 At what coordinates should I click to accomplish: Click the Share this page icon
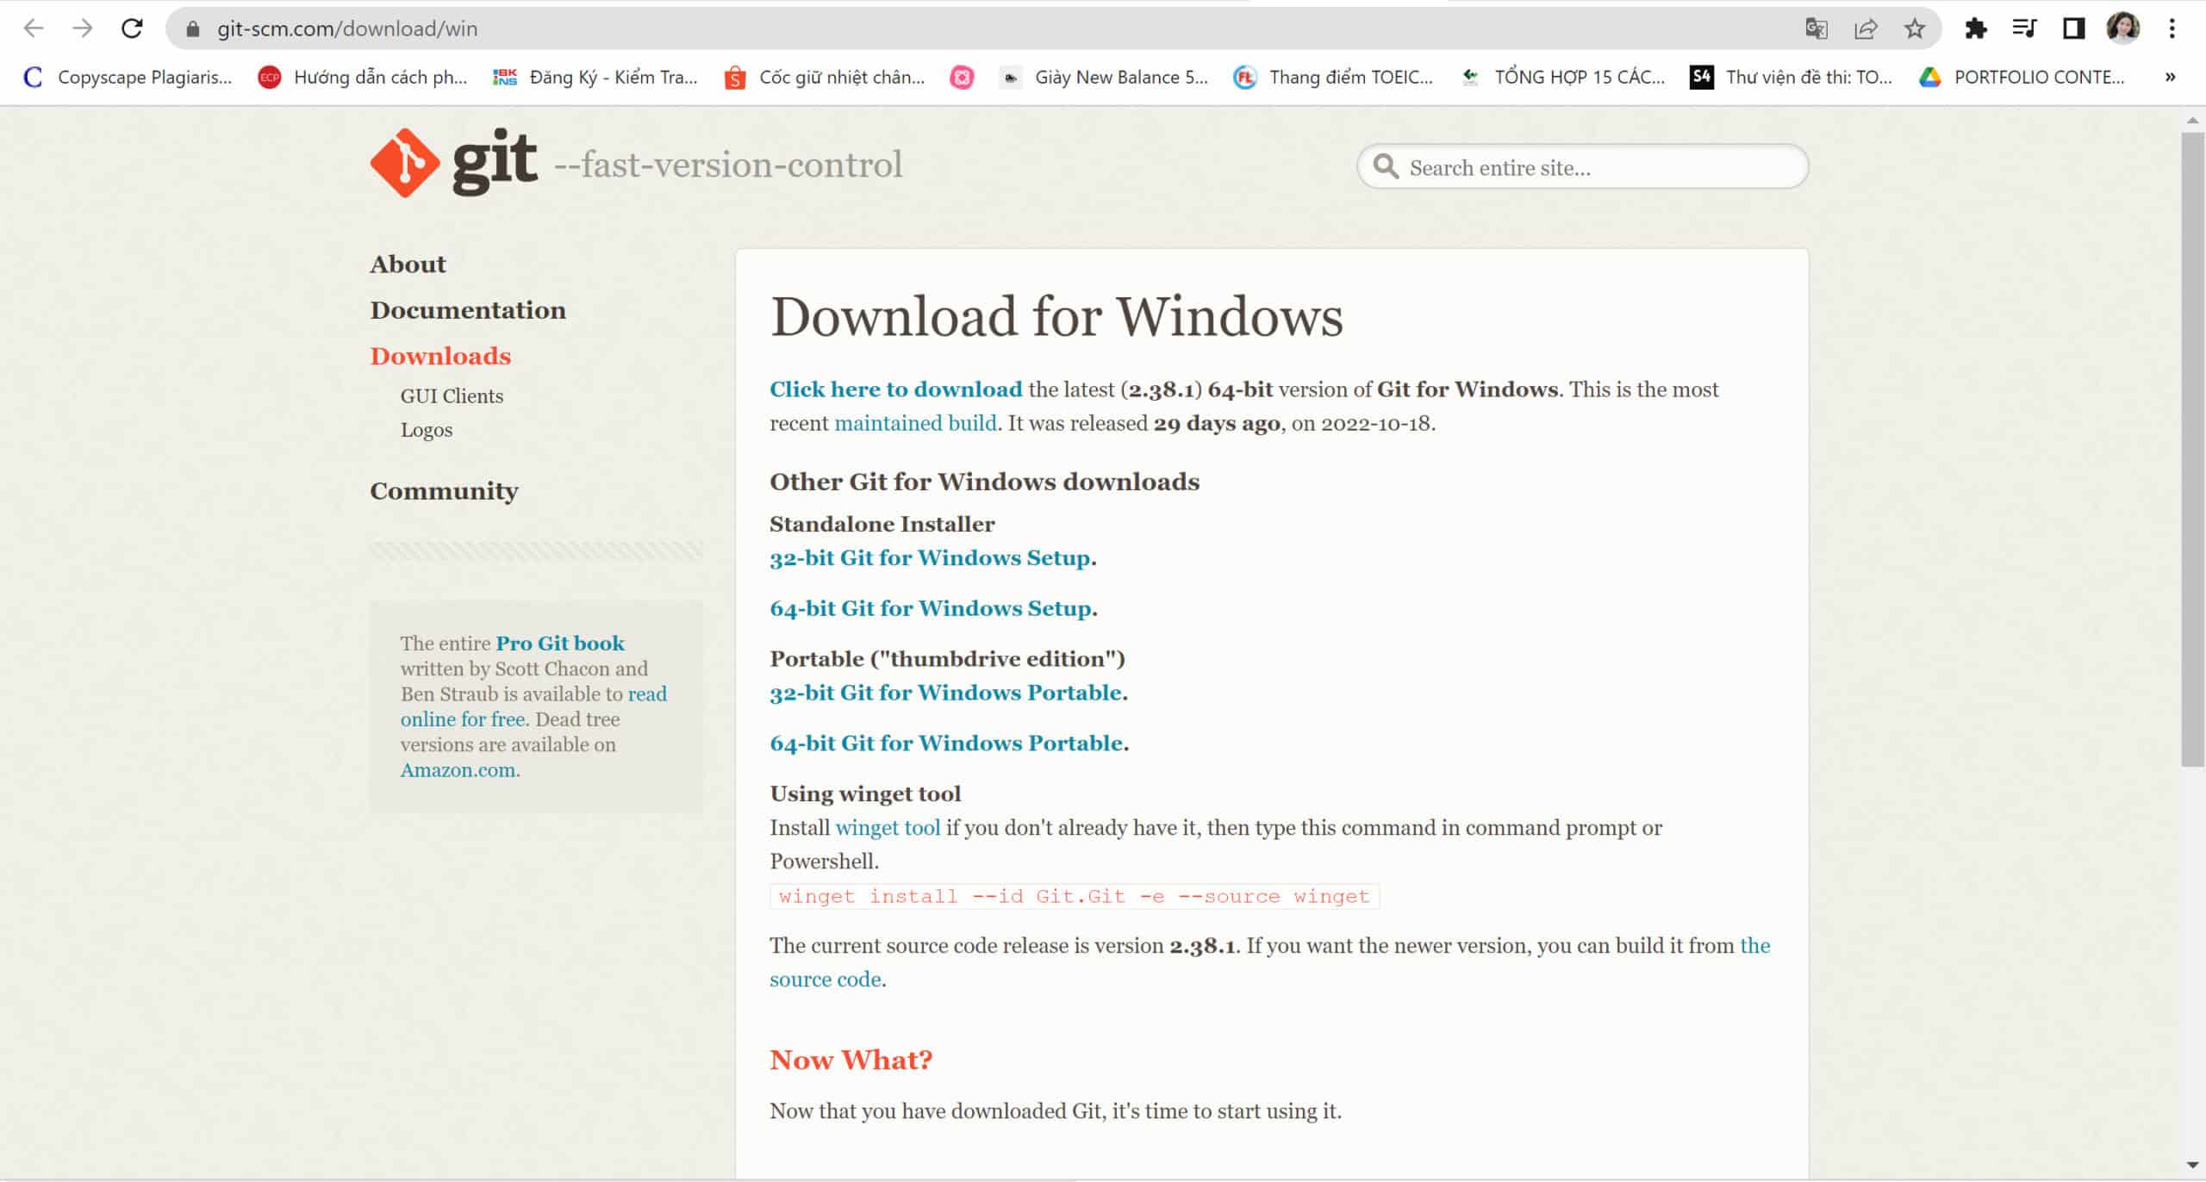[1866, 28]
